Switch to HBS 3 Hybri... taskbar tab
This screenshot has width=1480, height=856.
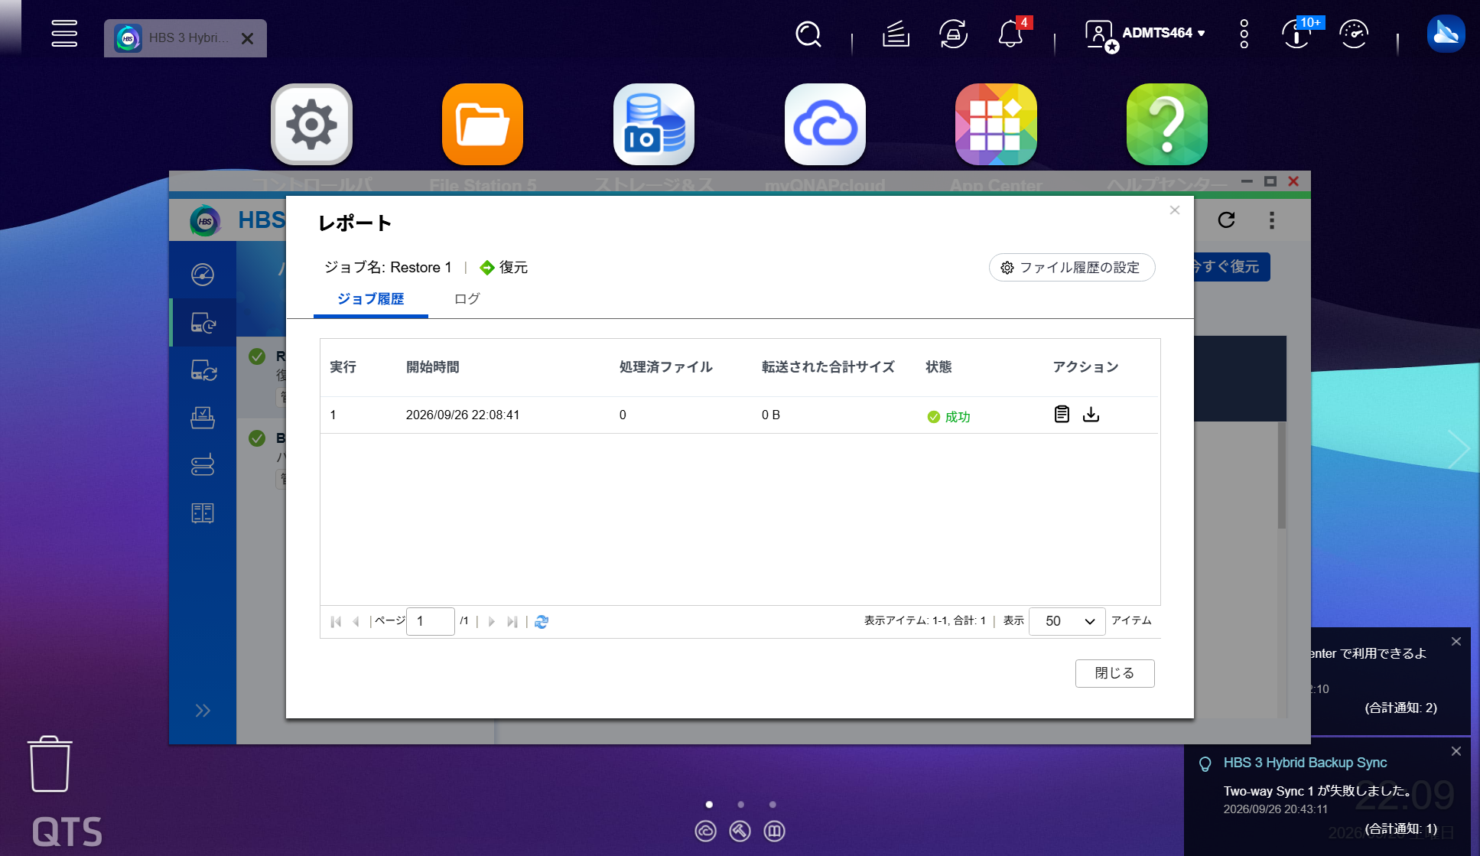coord(185,38)
